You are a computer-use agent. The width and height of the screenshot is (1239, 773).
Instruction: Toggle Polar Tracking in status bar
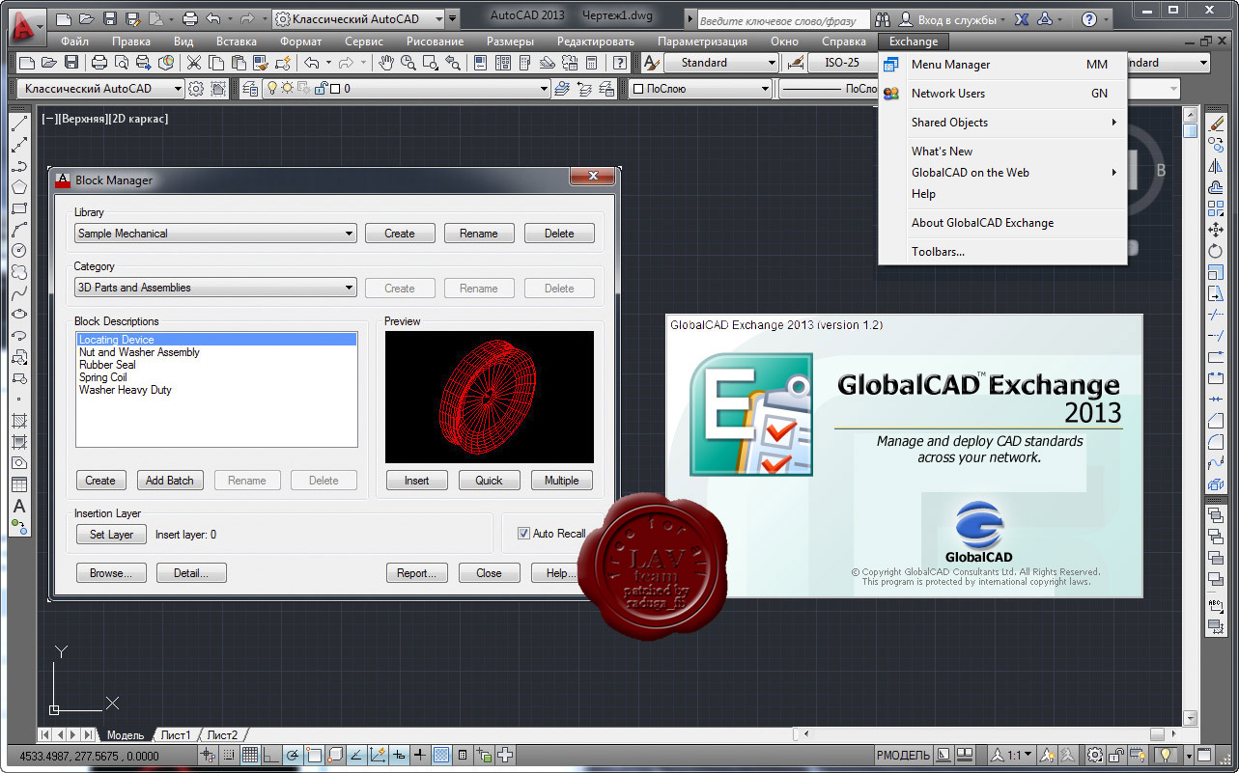(293, 756)
